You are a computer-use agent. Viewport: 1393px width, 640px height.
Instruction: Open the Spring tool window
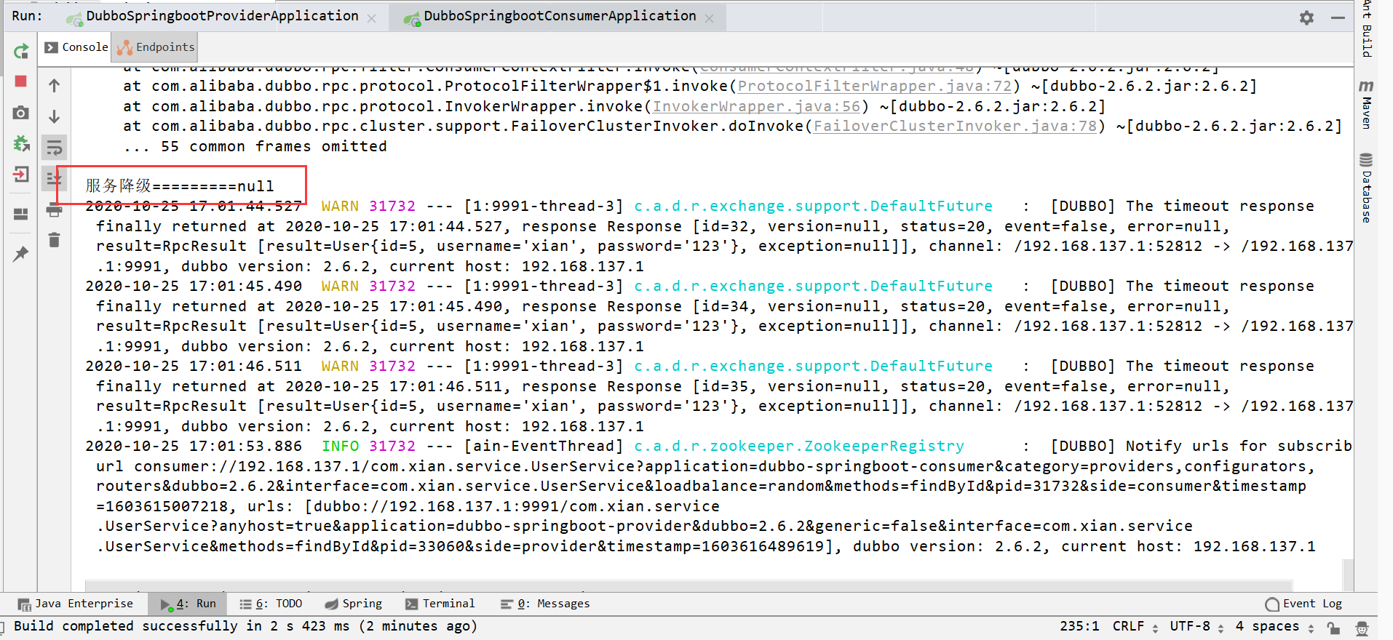(x=353, y=604)
